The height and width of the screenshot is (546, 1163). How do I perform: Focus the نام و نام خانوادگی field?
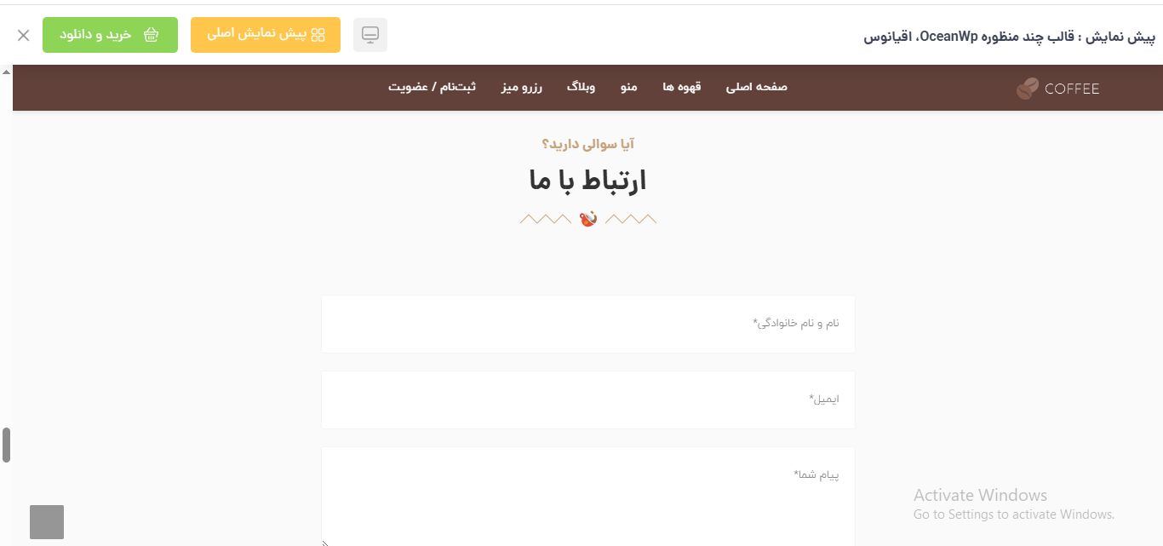pos(587,324)
